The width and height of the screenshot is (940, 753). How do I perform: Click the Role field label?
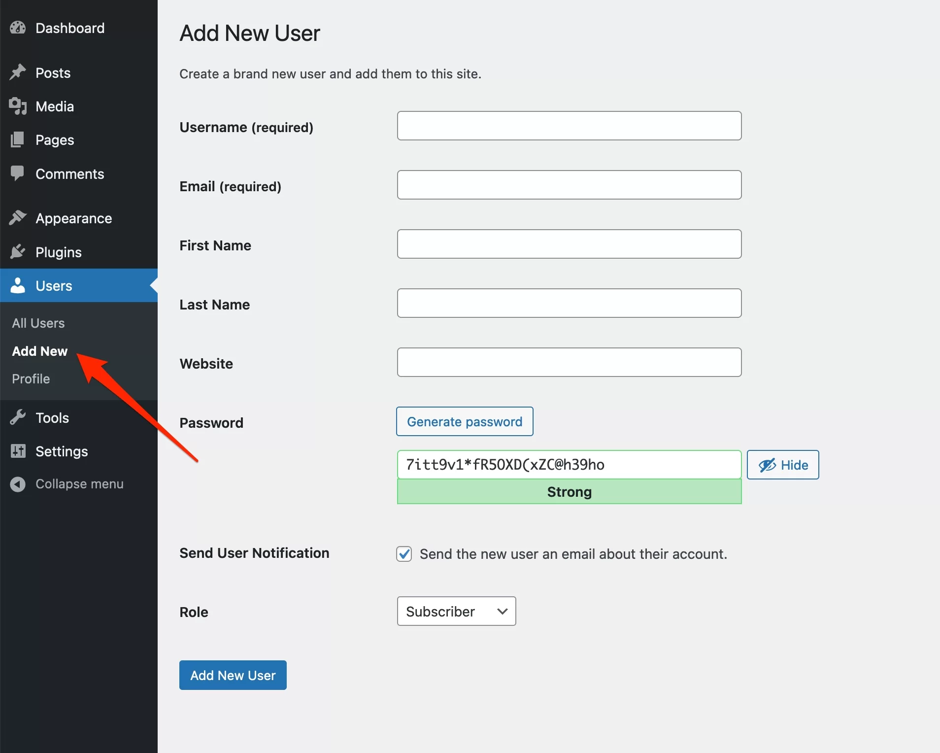tap(194, 612)
